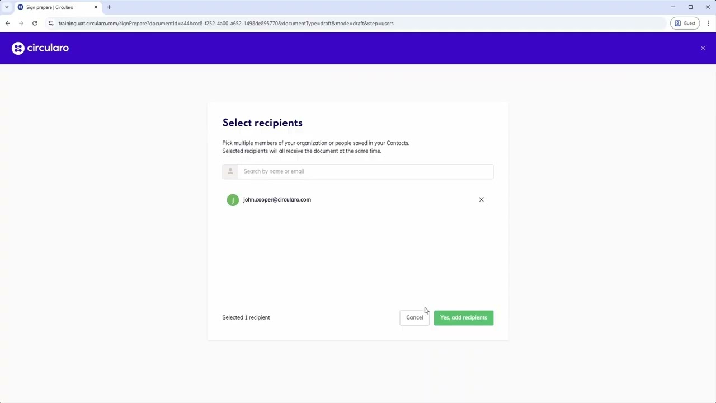Close the browser window
This screenshot has height=403, width=716.
[x=708, y=7]
